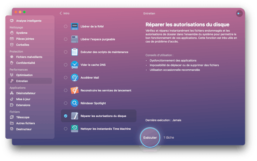Click the Conseils d'utilisation heading
The height and width of the screenshot is (161, 257).
[x=159, y=55]
